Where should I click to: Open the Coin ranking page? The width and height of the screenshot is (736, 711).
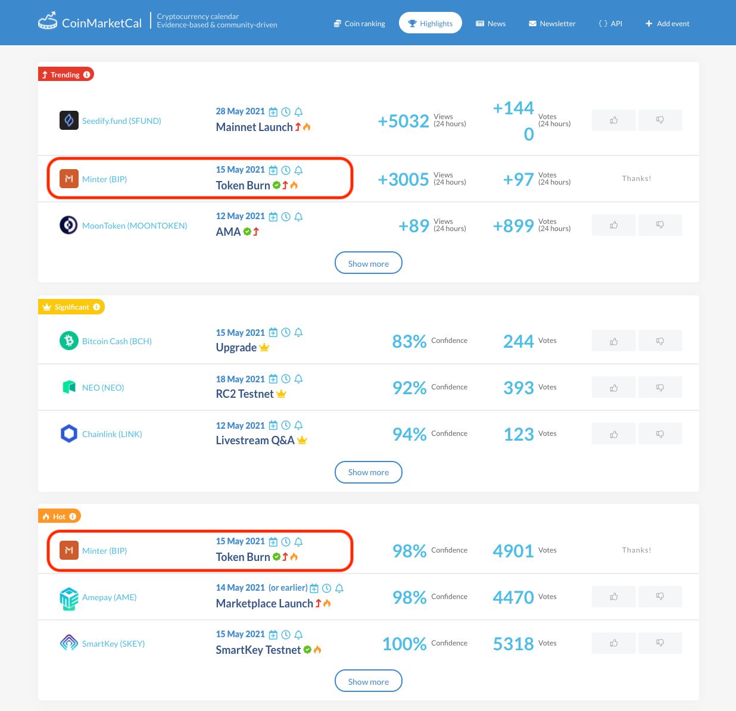click(x=359, y=23)
